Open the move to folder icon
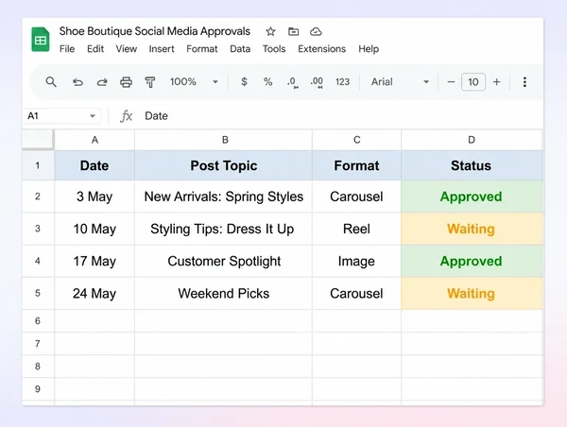 tap(293, 32)
